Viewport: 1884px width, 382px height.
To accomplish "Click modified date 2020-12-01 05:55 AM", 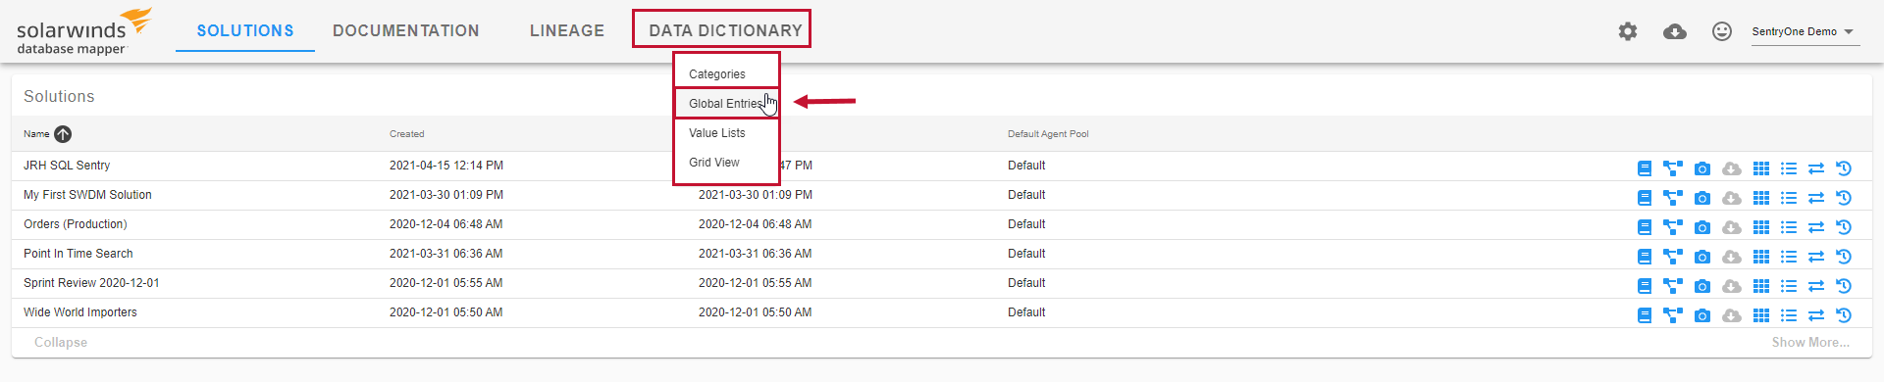I will 756,283.
